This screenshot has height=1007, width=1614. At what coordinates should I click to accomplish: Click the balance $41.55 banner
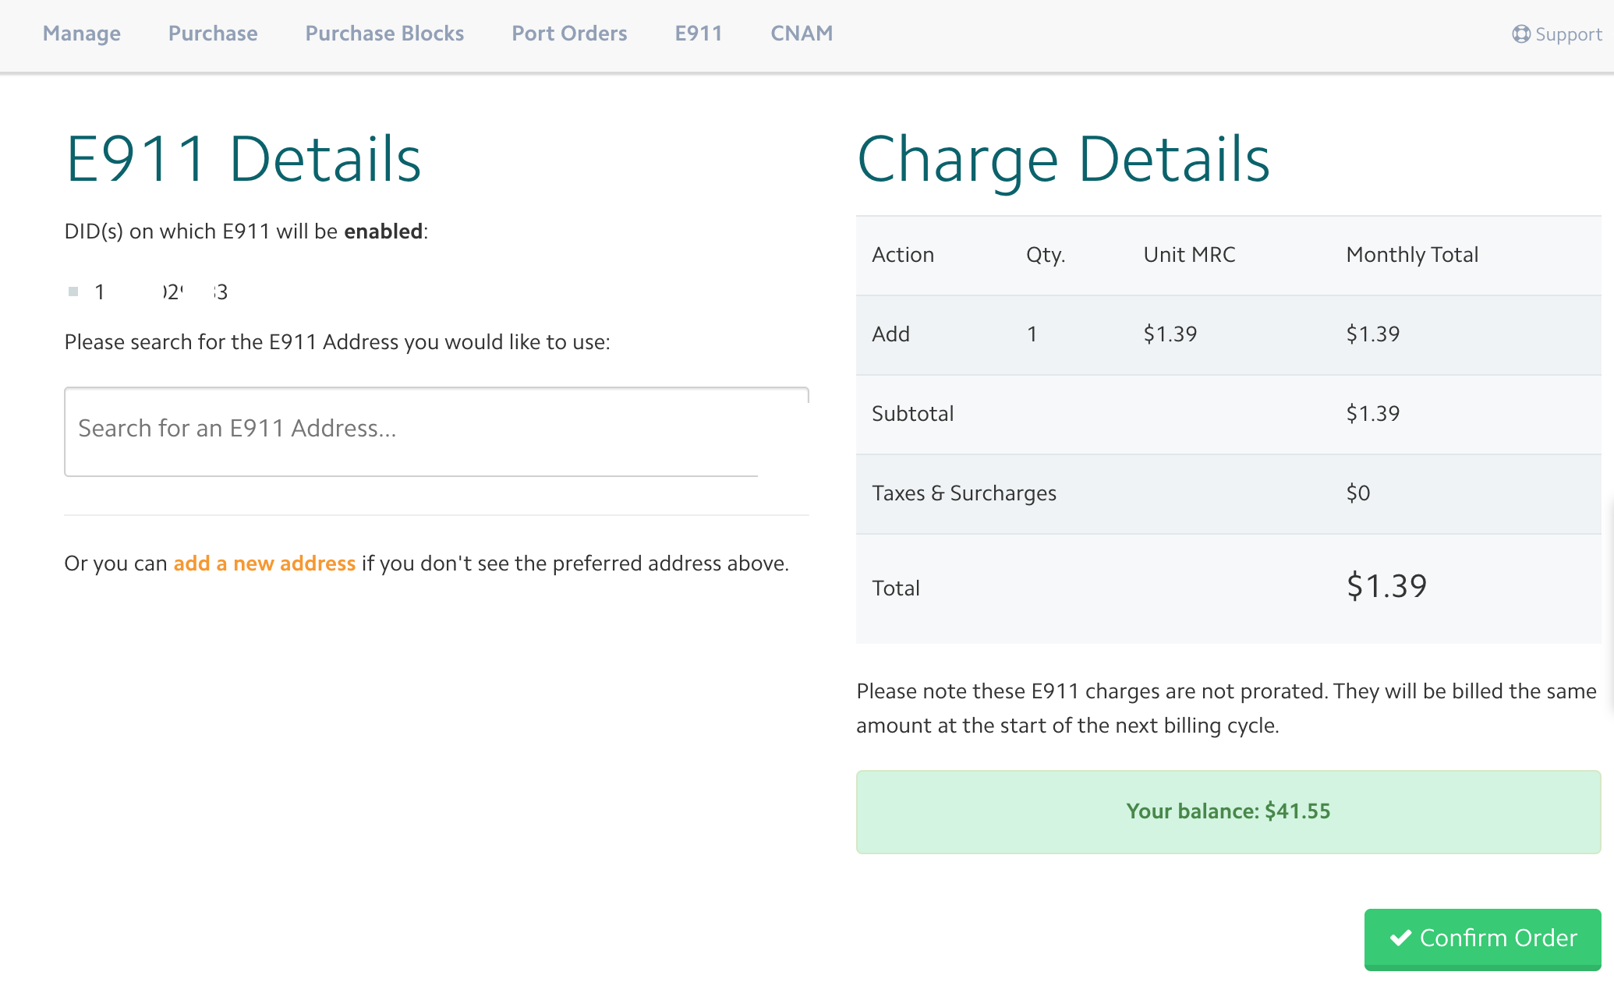(1228, 811)
